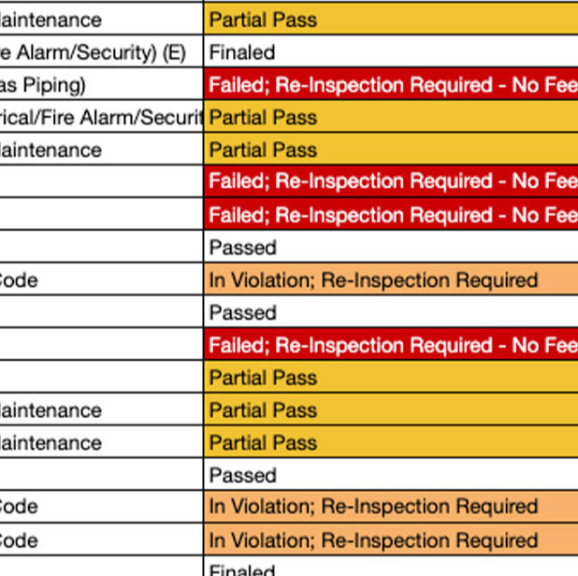Image resolution: width=578 pixels, height=576 pixels.
Task: Click the Fire Alarm/Security (E) cell
Action: pos(101,52)
